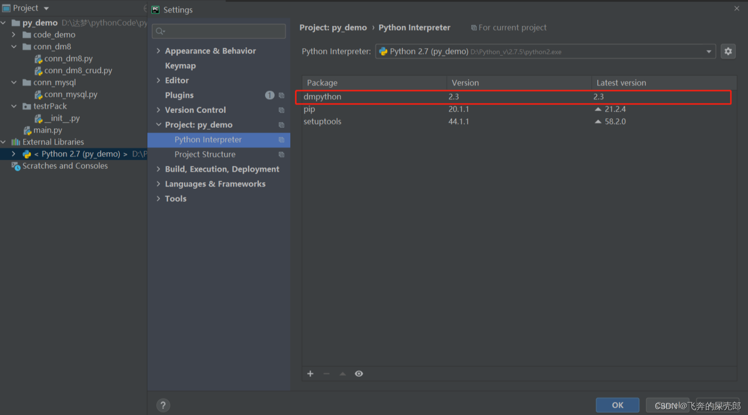Click setuptools latest version 58.2.0
Viewport: 748px width, 415px height.
pos(615,122)
